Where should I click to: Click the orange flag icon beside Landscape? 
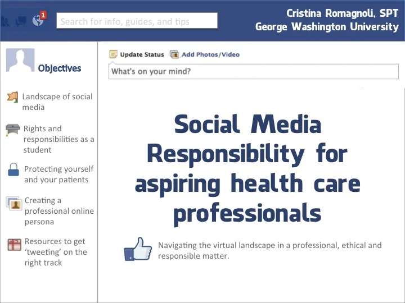pos(12,98)
